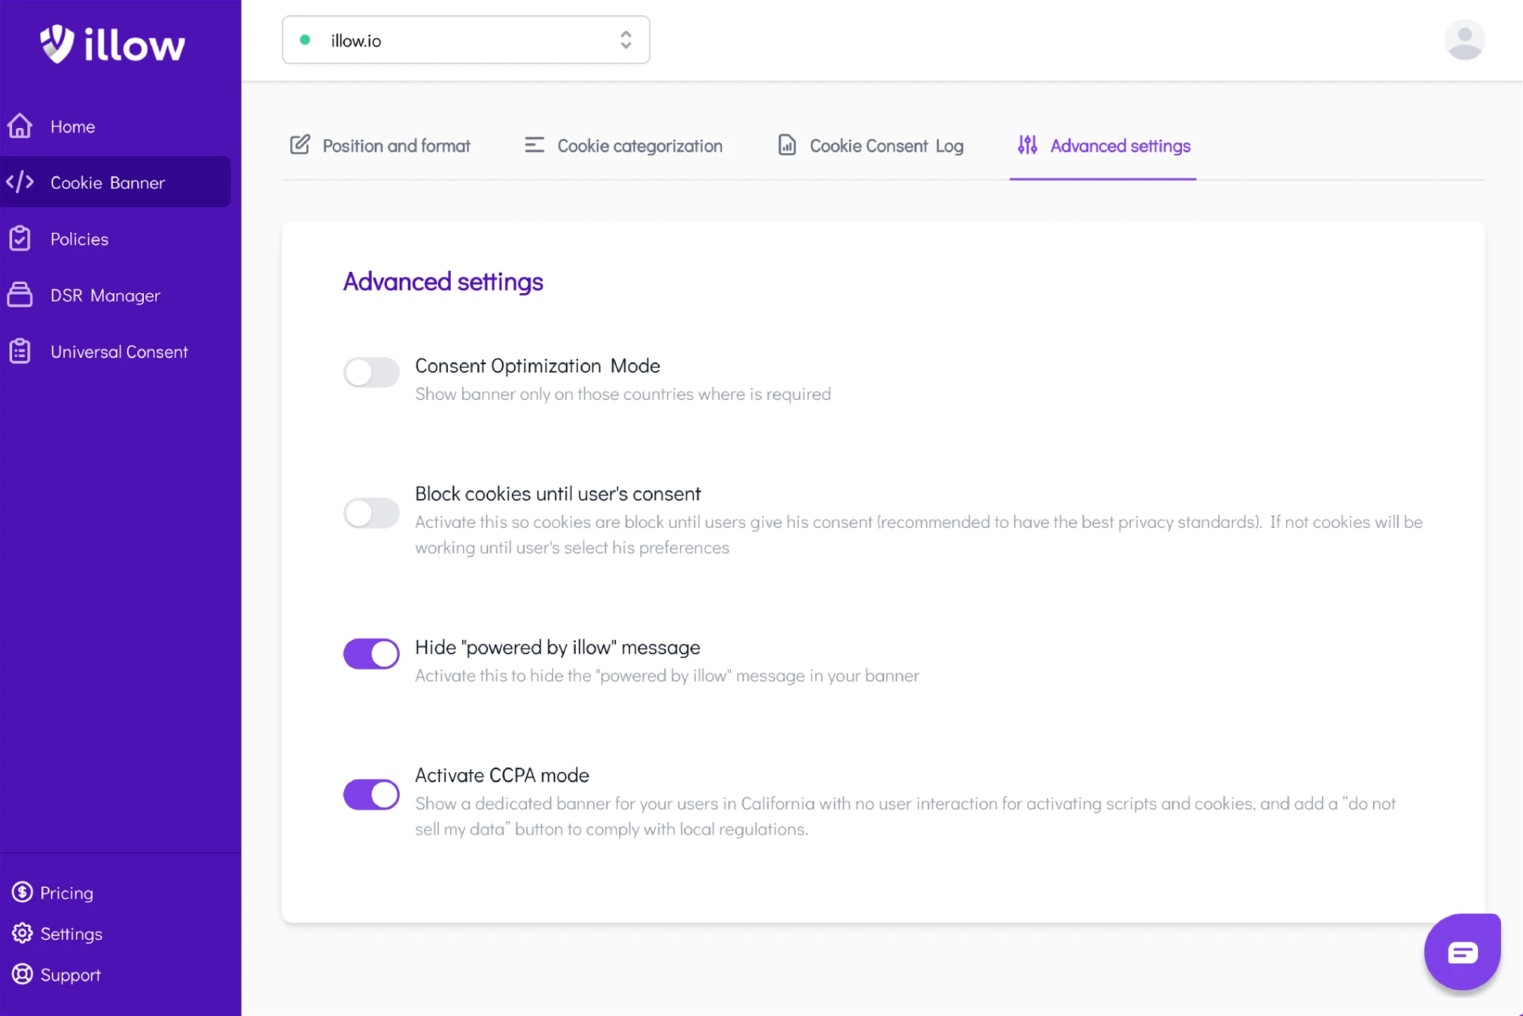Image resolution: width=1523 pixels, height=1016 pixels.
Task: Enable Consent Optimization Mode toggle
Action: [x=372, y=372]
